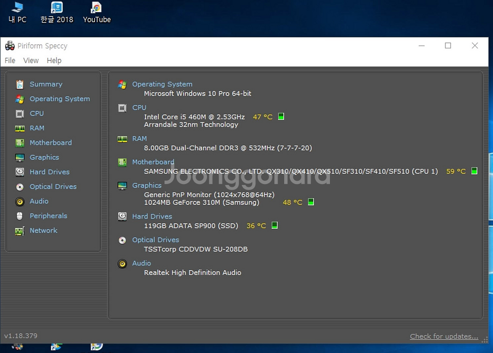Click the Check for updates link

(444, 337)
